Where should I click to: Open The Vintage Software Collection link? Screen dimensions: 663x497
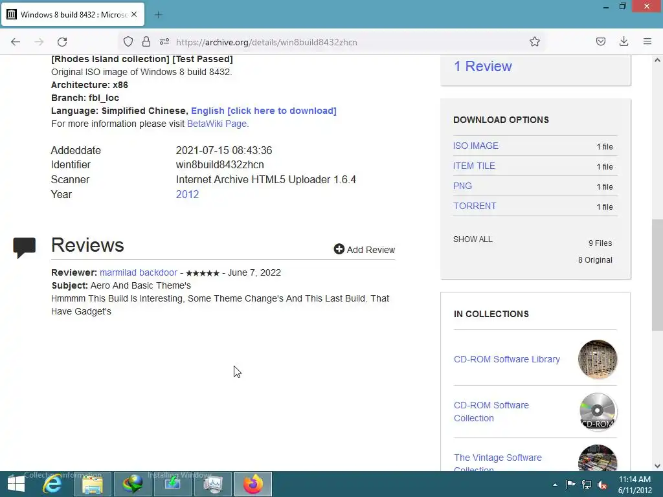(498, 463)
